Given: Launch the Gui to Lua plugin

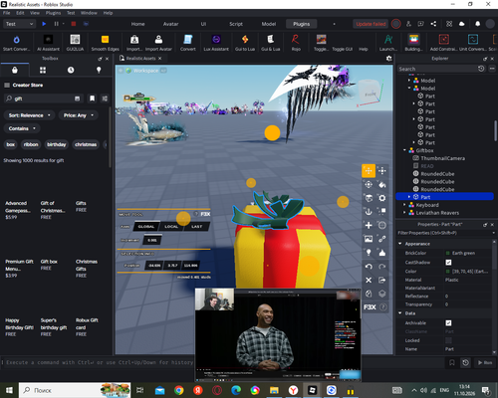Looking at the screenshot, I should 245,43.
